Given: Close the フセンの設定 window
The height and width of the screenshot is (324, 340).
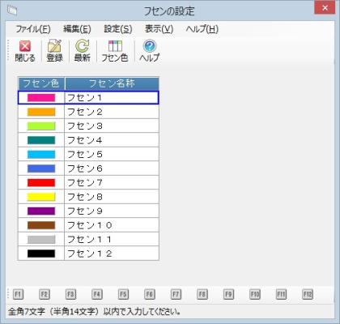Looking at the screenshot, I should pos(325,8).
